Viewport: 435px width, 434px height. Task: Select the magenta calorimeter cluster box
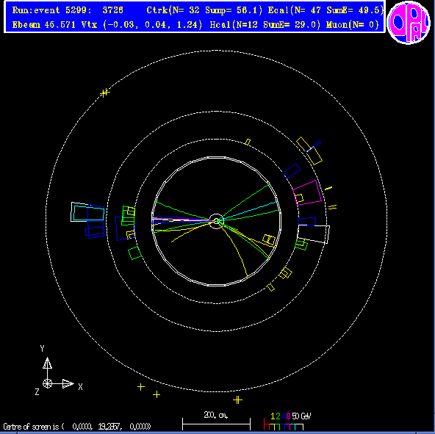click(307, 192)
